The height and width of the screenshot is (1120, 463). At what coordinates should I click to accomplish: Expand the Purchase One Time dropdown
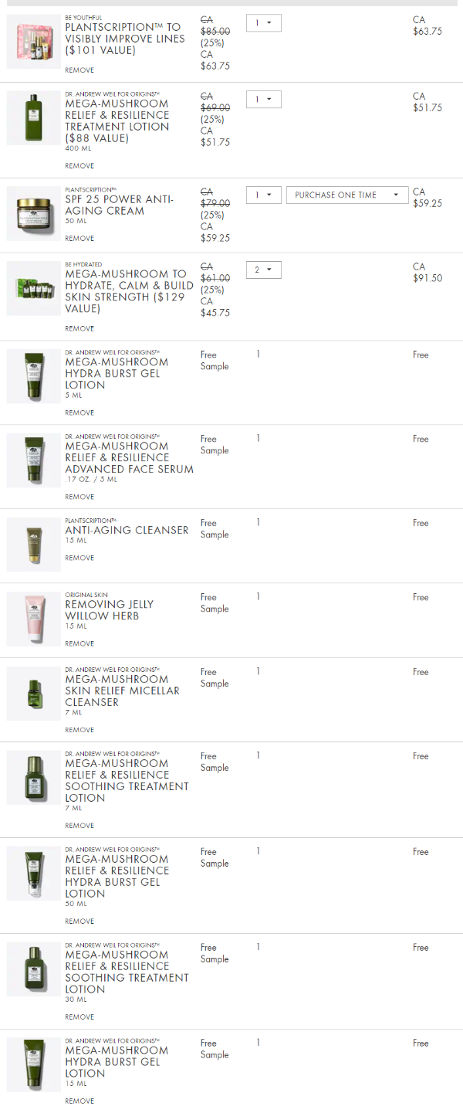(x=347, y=195)
